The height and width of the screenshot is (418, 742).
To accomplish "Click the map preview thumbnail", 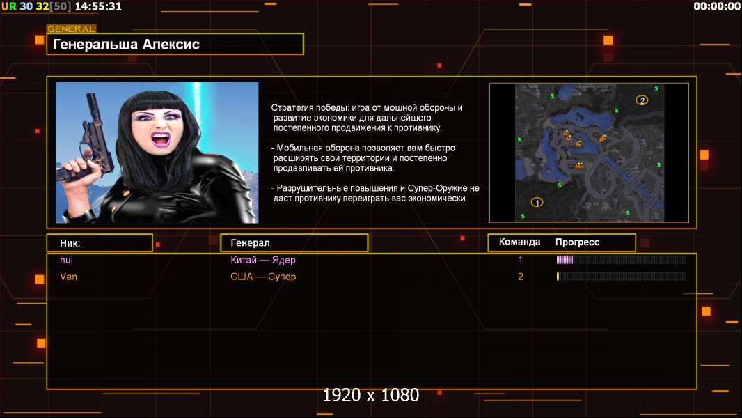I will pos(589,153).
